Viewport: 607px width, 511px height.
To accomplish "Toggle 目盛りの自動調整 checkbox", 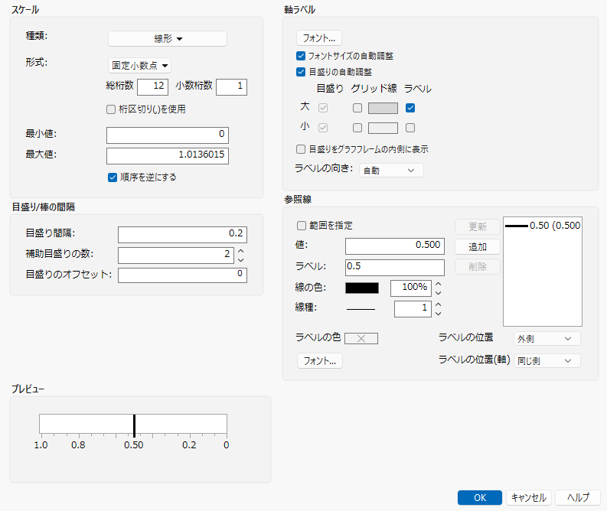I will [x=301, y=72].
